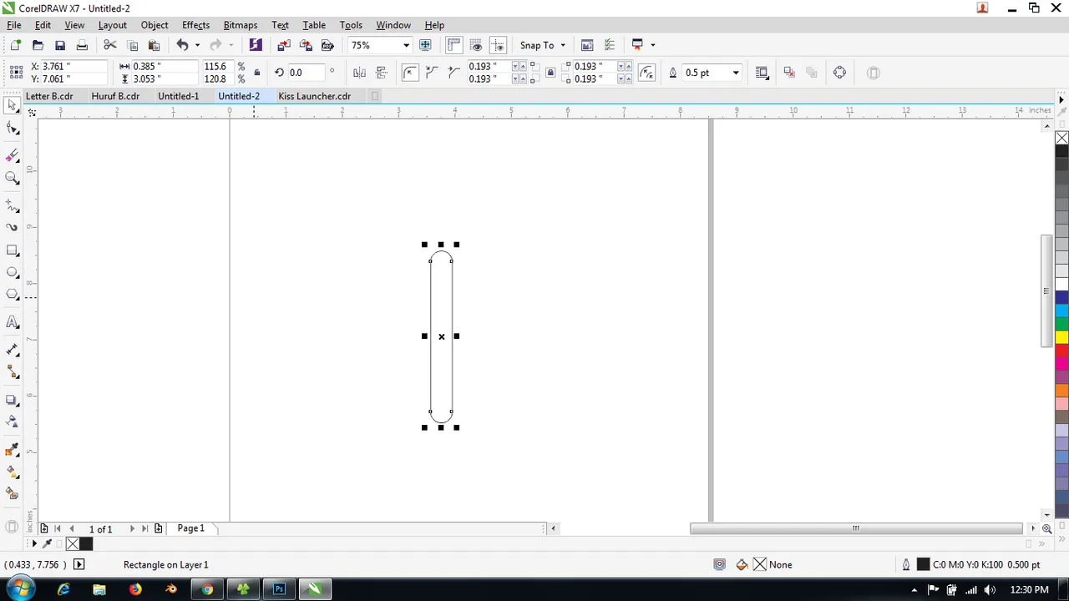The image size is (1069, 601).
Task: Choose the Freehand drawing tool
Action: click(13, 205)
